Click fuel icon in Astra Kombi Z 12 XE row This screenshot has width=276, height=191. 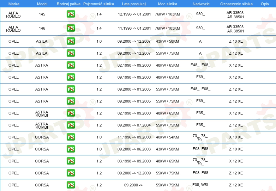pyautogui.click(x=71, y=125)
